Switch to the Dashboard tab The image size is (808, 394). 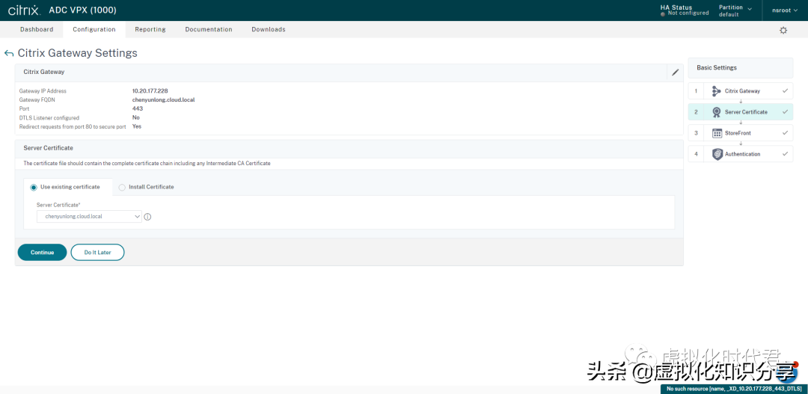point(37,29)
